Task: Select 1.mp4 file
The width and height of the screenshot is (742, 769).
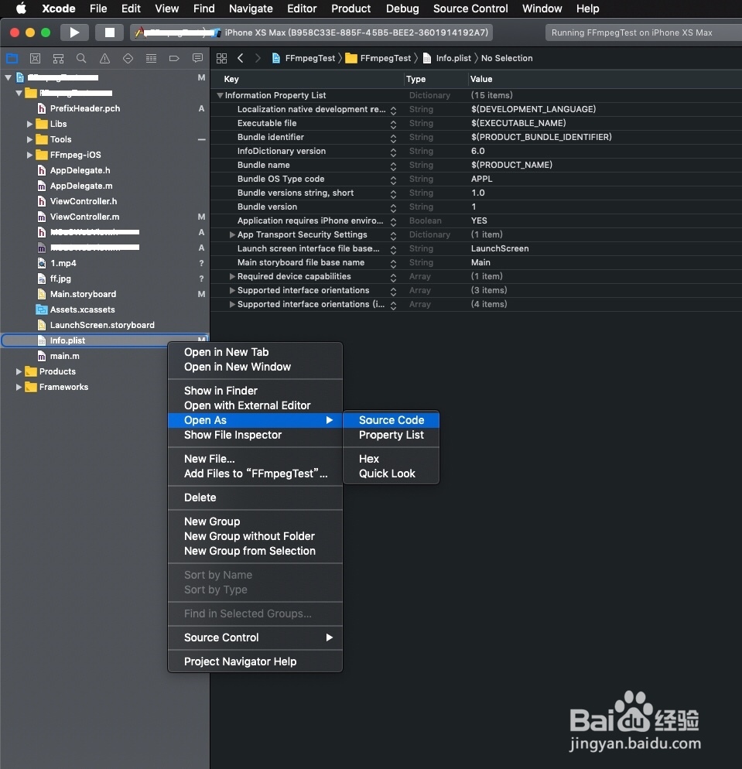Action: coord(63,263)
